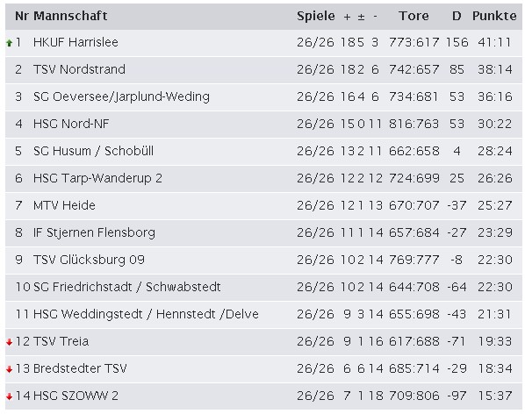Select HSG Nord-NF row
This screenshot has width=525, height=414.
(x=263, y=124)
